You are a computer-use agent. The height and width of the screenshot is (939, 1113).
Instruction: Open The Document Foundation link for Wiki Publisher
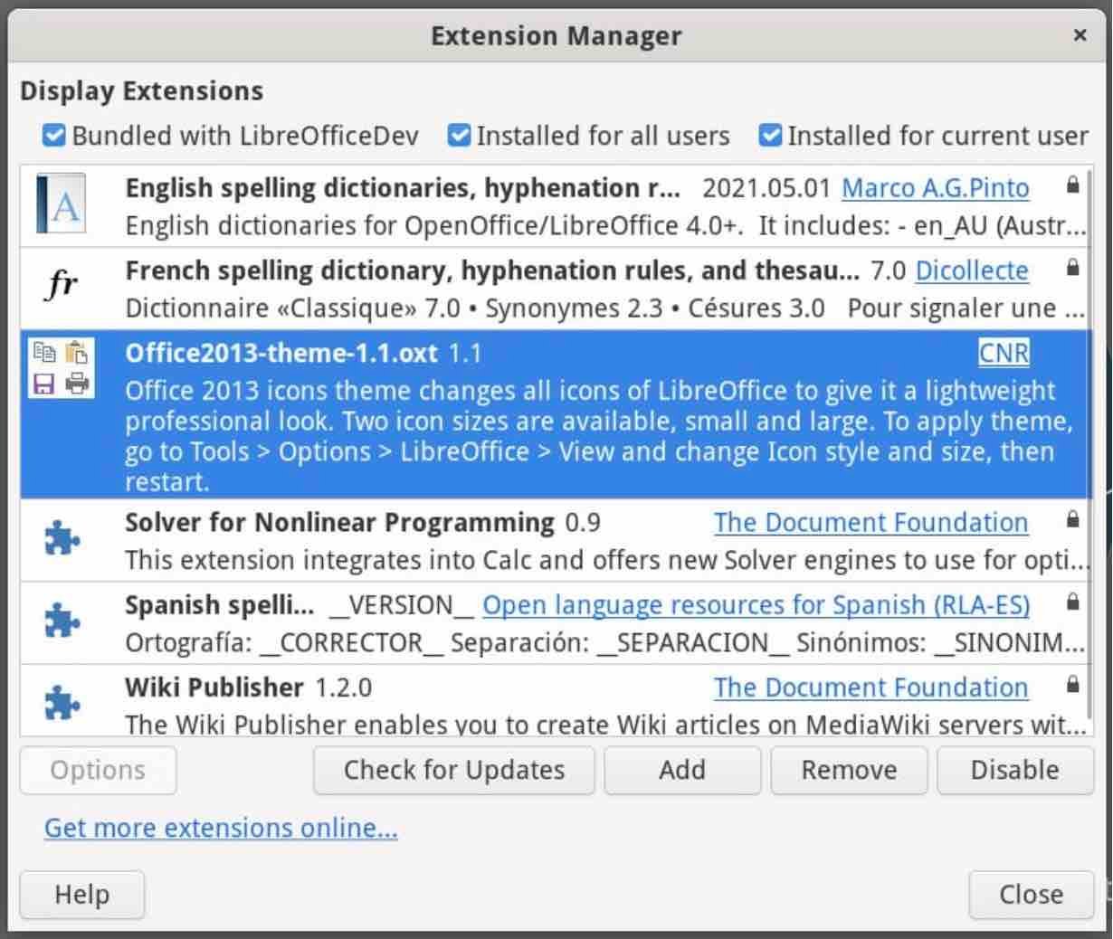(870, 688)
